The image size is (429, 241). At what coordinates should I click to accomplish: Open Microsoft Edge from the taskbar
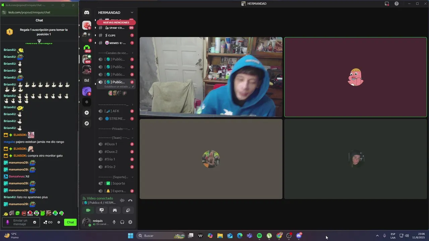[x=240, y=236]
